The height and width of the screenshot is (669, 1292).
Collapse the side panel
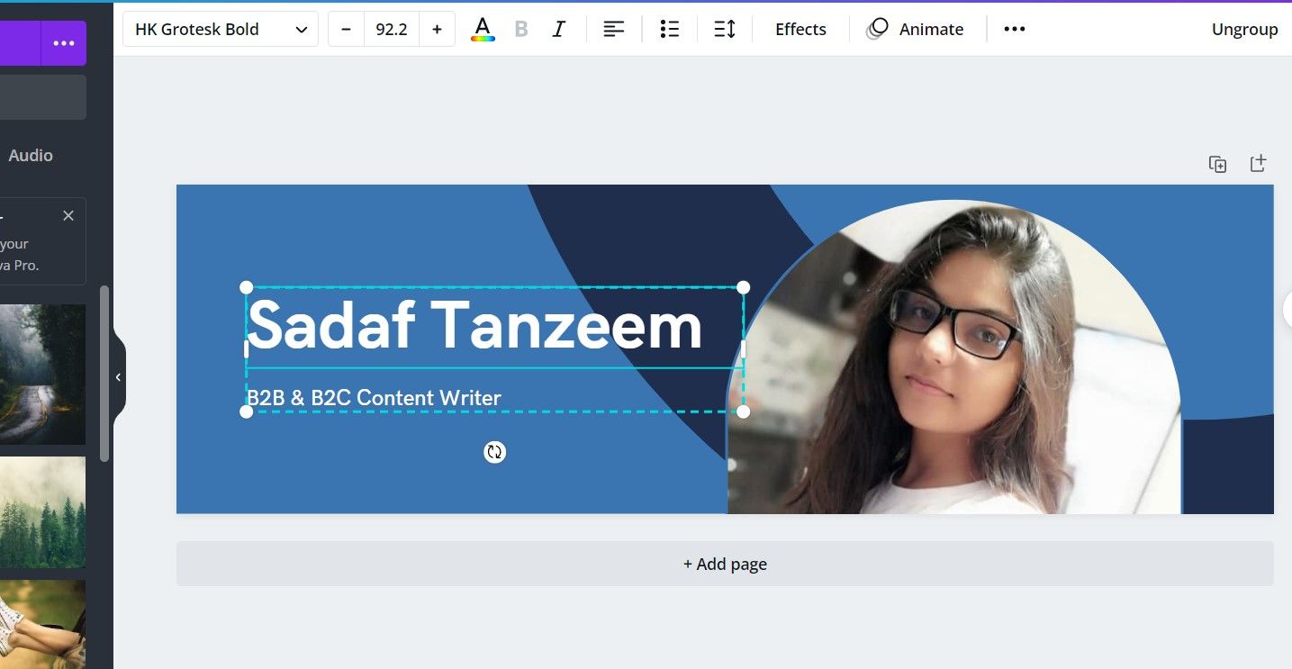click(x=118, y=377)
